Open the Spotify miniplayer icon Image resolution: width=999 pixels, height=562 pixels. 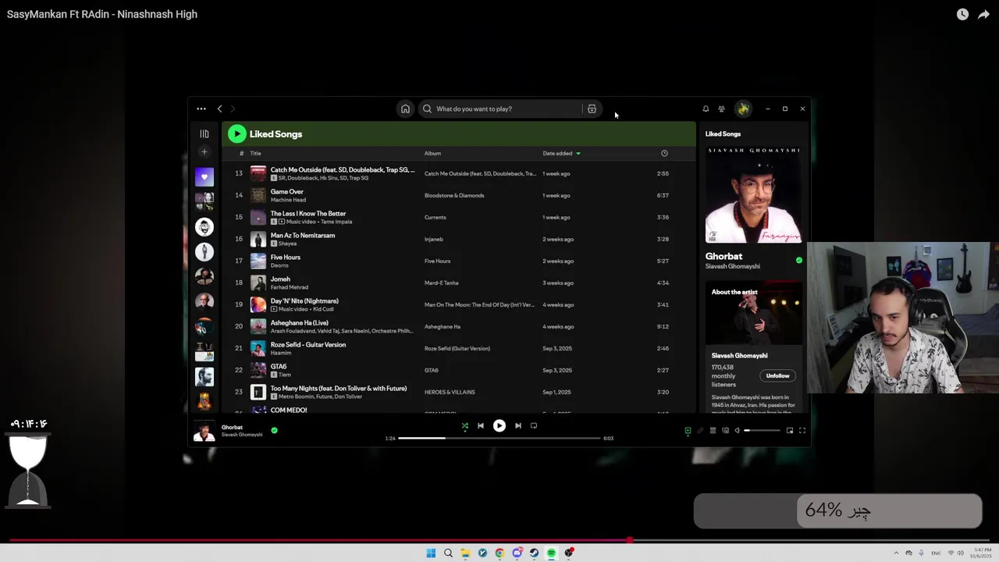[x=790, y=430]
